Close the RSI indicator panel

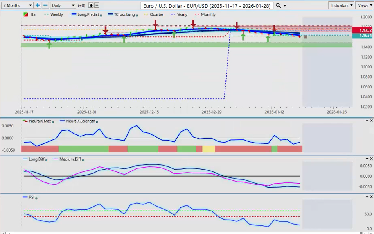coord(371,197)
